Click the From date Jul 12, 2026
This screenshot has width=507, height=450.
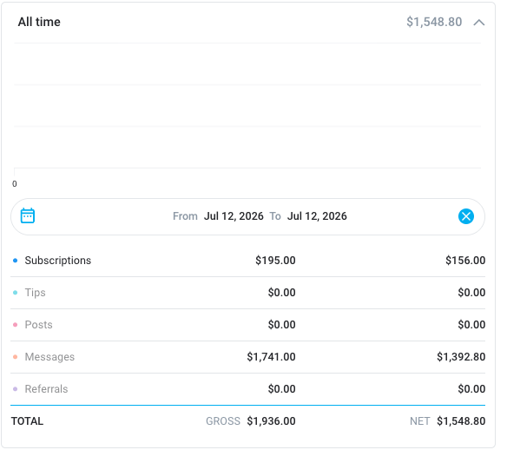[x=234, y=216]
